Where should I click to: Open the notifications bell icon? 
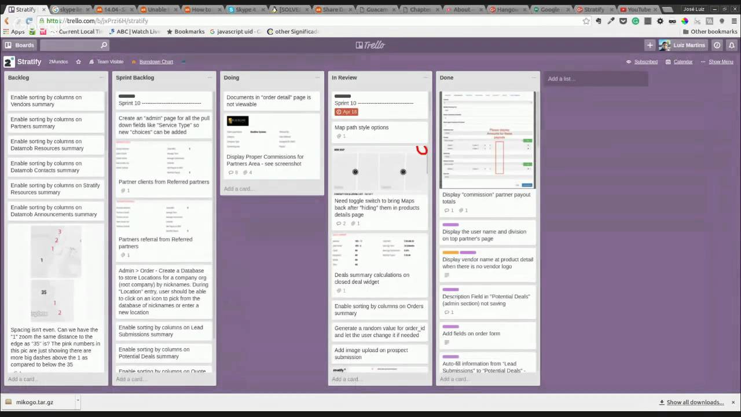click(x=732, y=45)
